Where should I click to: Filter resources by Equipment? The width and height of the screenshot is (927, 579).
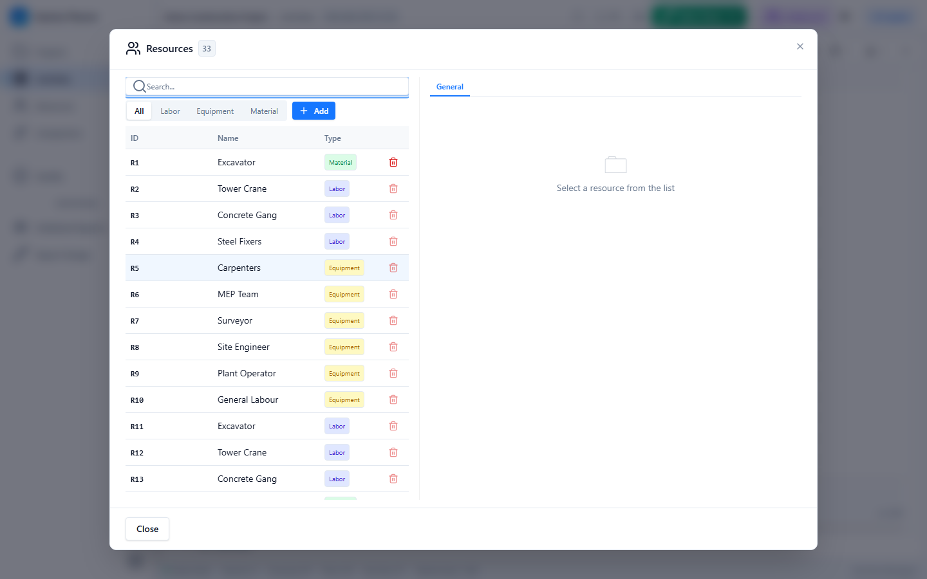pyautogui.click(x=215, y=111)
